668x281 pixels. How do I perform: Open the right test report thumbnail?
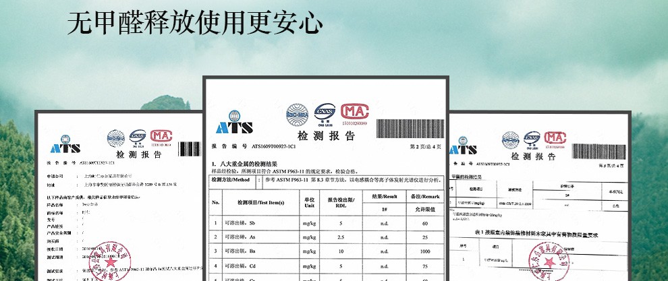(540, 195)
